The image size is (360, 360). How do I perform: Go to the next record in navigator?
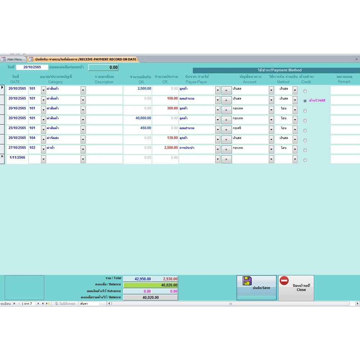[x=38, y=304]
